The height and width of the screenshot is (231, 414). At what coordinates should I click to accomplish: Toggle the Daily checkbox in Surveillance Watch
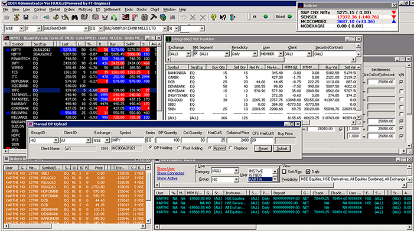click(308, 171)
